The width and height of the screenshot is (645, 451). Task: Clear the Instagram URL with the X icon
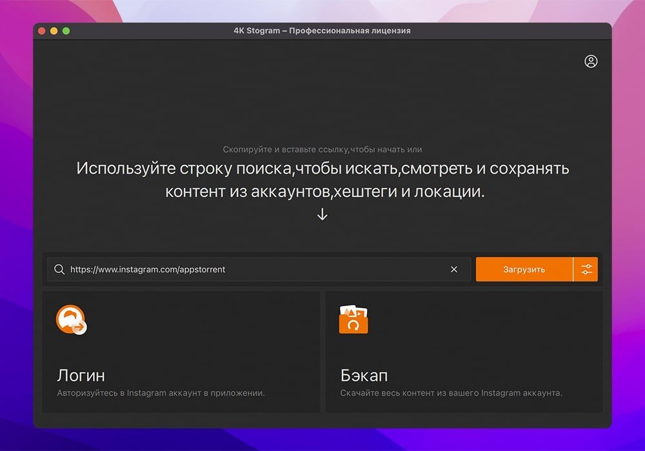click(454, 269)
